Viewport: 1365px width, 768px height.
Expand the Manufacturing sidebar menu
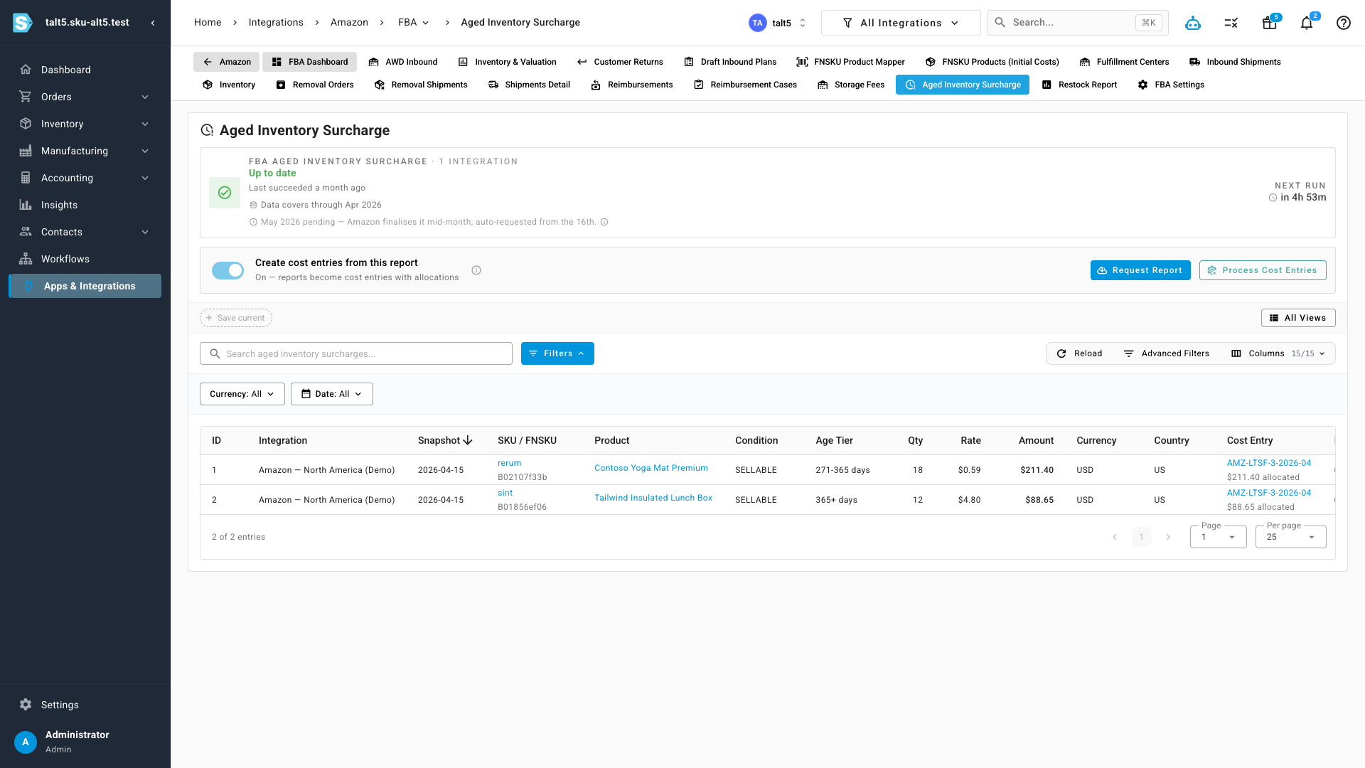point(85,151)
